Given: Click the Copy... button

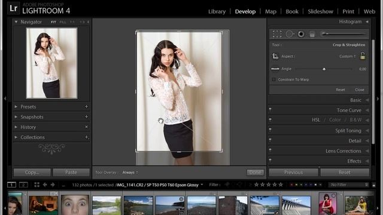Looking at the screenshot, I should (32, 173).
